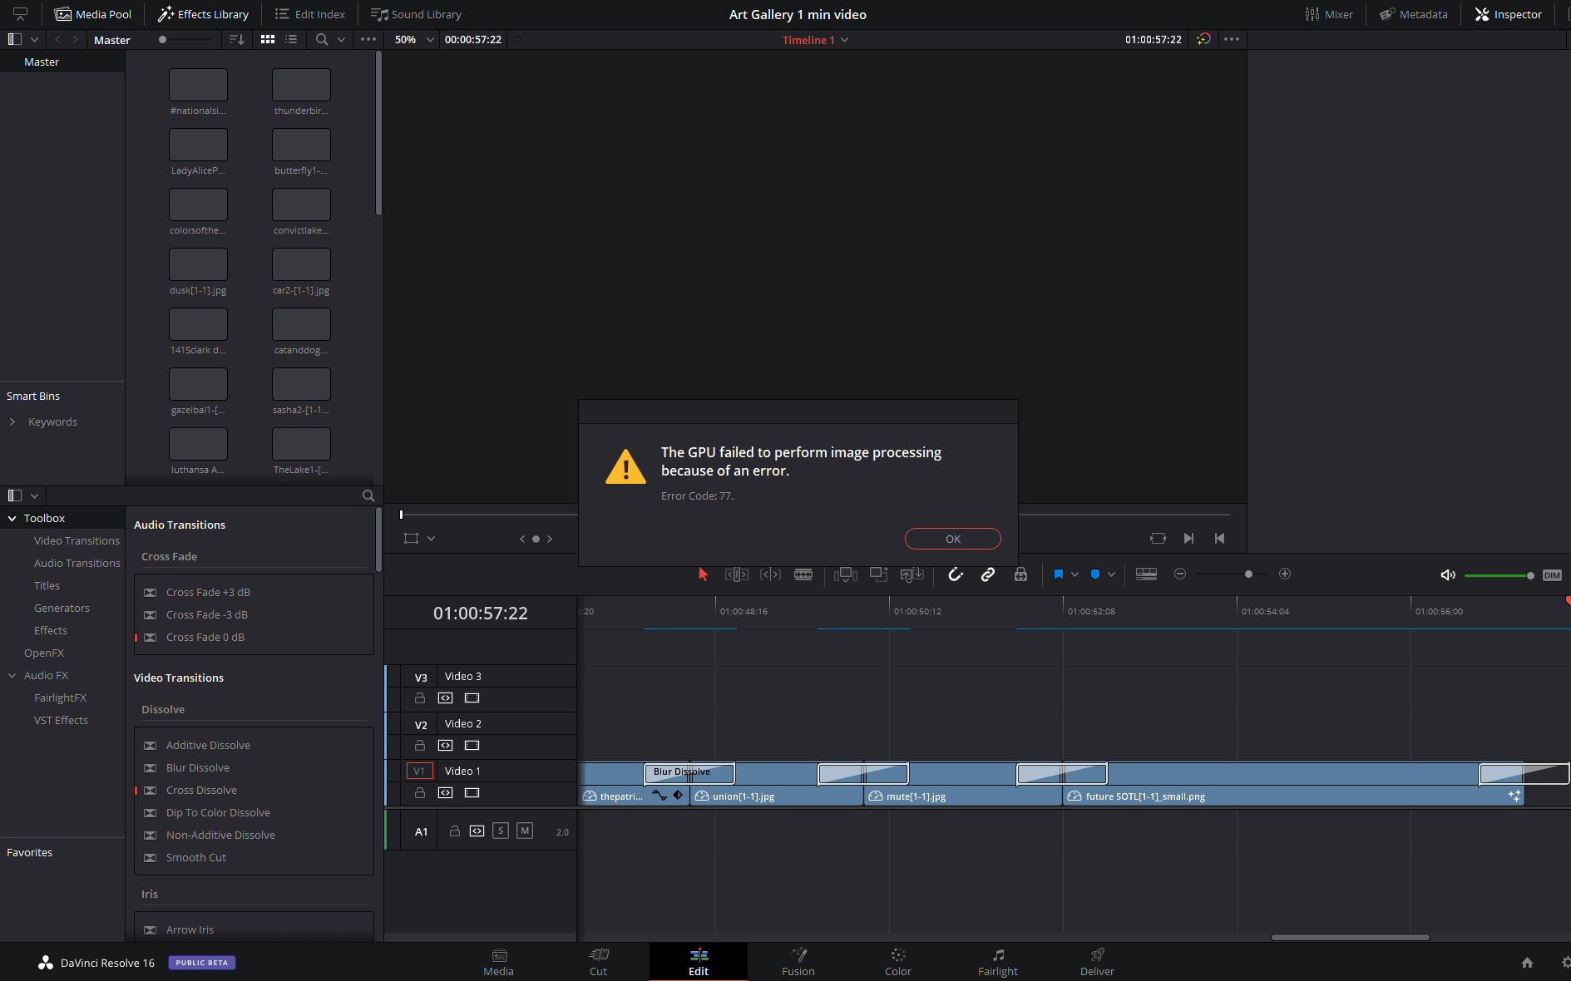Select the arrow Selection Mode tool
Image resolution: width=1571 pixels, height=981 pixels.
[703, 574]
